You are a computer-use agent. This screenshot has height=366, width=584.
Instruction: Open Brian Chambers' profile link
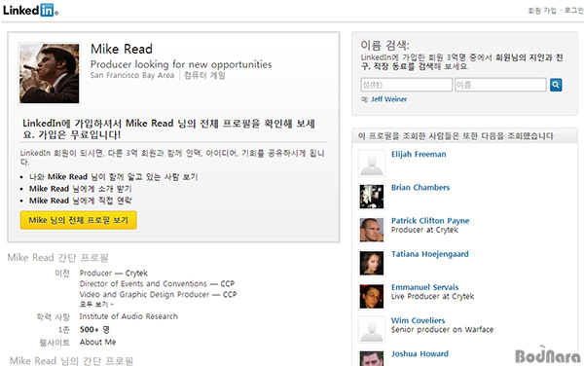(x=420, y=187)
